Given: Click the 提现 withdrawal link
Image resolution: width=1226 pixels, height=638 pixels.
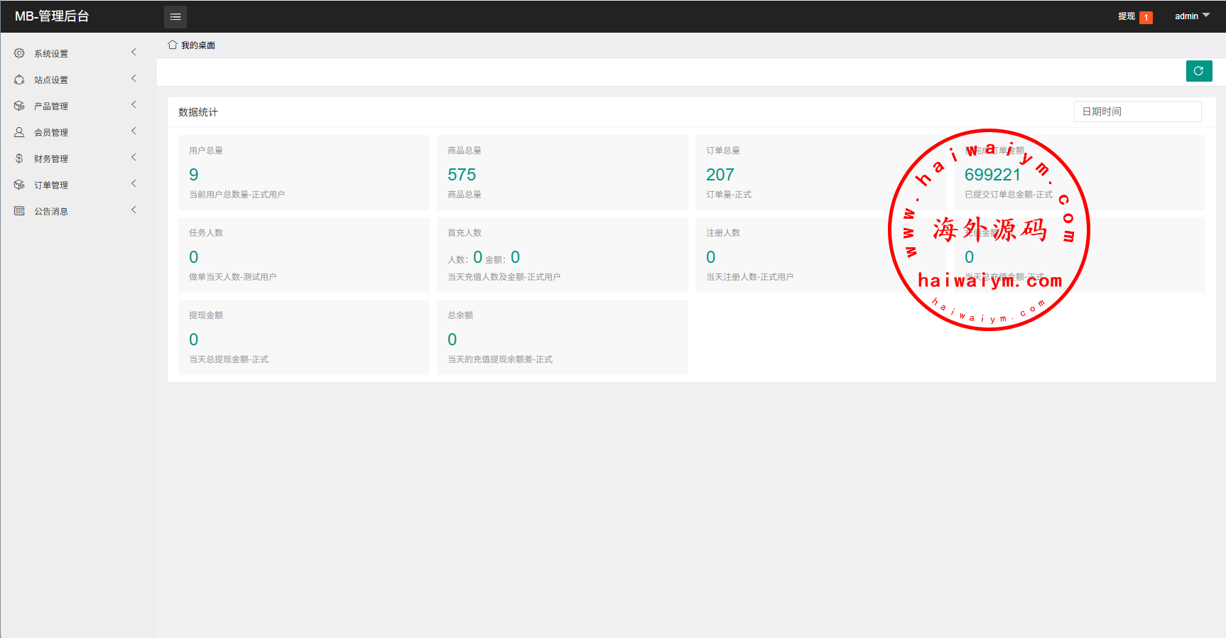Looking at the screenshot, I should point(1126,16).
